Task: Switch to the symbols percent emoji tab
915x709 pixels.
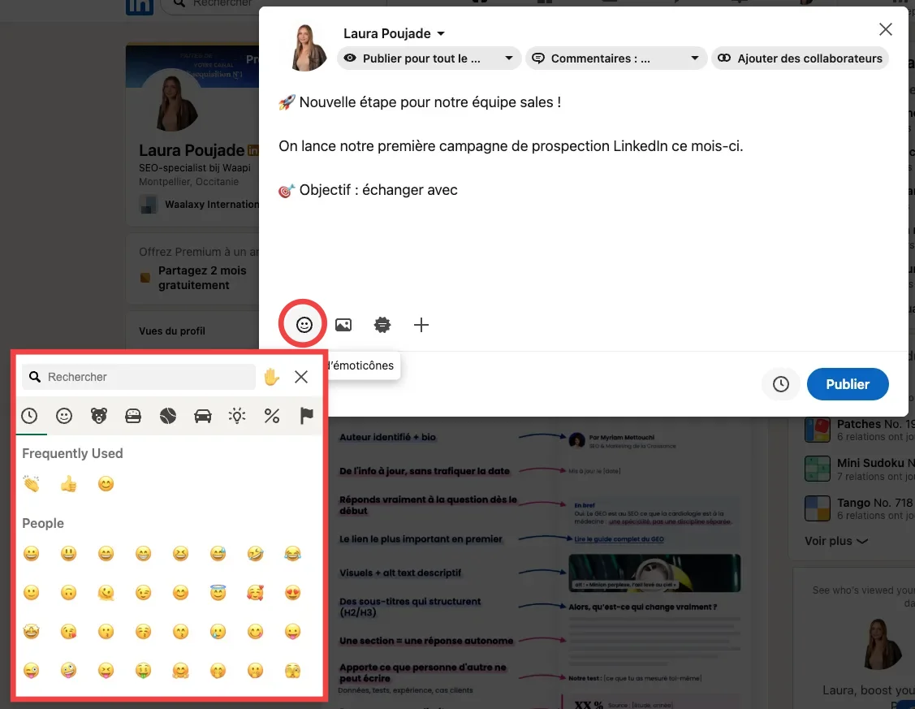Action: (272, 416)
